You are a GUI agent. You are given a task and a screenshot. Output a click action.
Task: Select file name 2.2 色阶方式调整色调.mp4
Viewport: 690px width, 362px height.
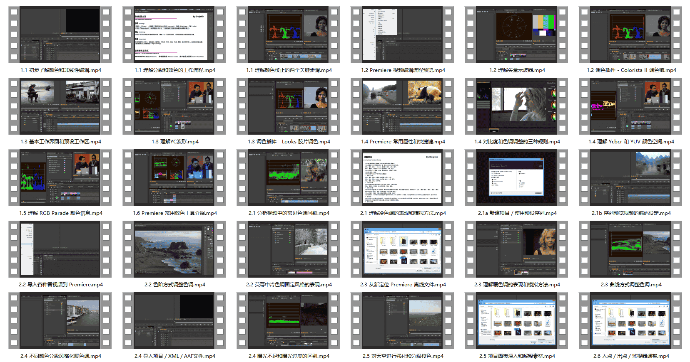175,285
